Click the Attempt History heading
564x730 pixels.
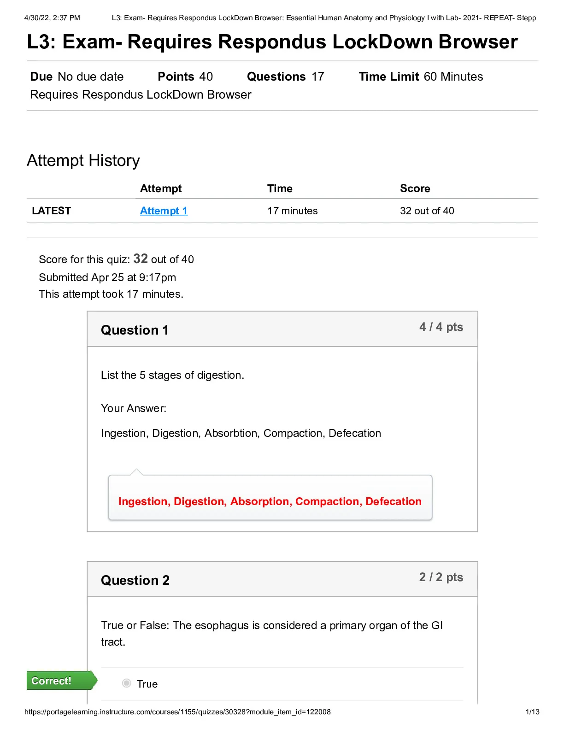(x=83, y=160)
